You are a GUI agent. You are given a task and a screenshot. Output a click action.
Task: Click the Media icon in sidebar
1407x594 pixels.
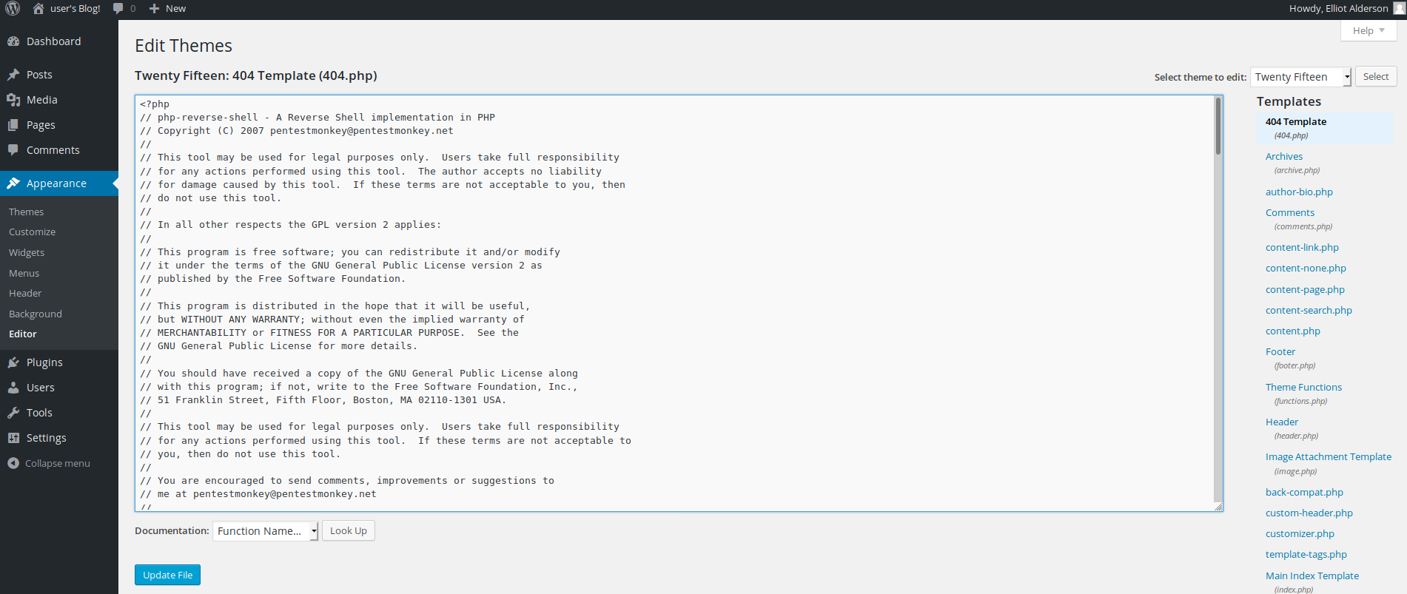coord(13,100)
